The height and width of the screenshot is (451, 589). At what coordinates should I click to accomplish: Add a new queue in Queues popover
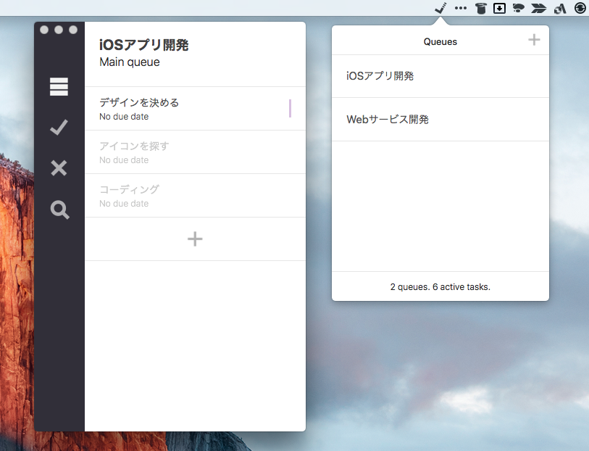tap(534, 40)
